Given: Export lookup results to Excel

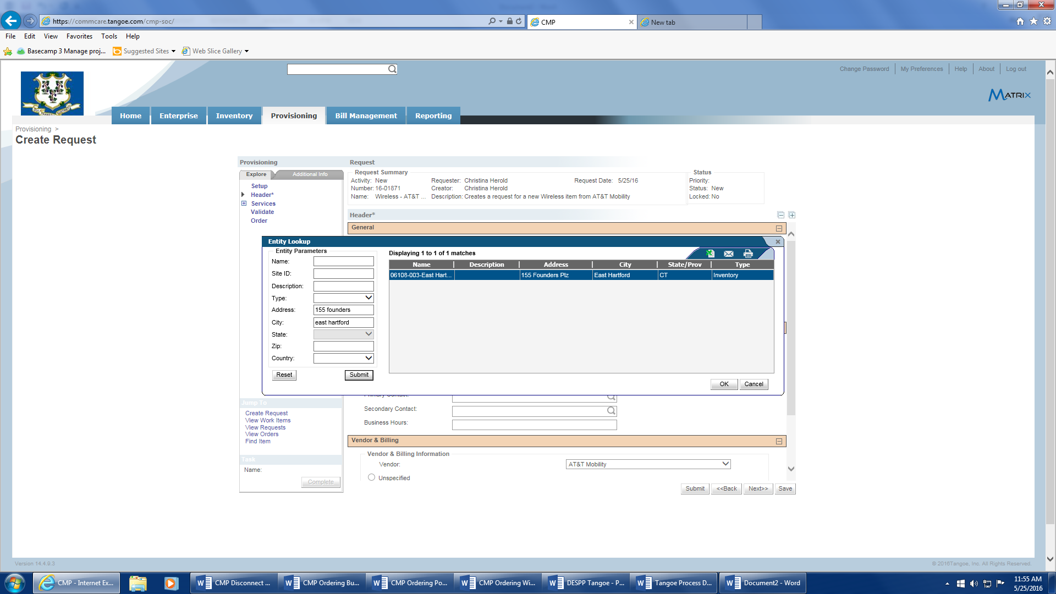Looking at the screenshot, I should 710,254.
